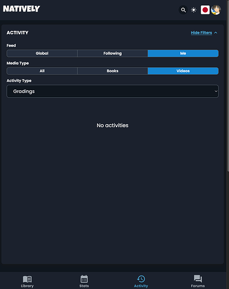Open the Activity tab in bottom navigation
This screenshot has width=229, height=289.
point(141,281)
